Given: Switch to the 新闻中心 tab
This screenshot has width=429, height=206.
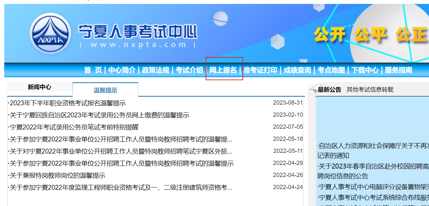Looking at the screenshot, I should (x=39, y=87).
